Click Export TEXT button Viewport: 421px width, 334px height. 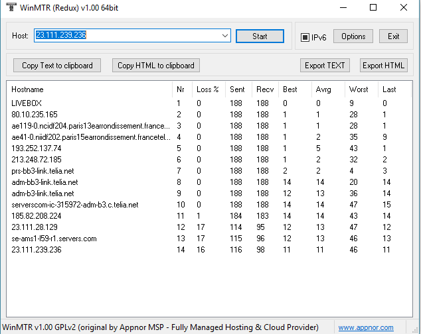tap(325, 65)
